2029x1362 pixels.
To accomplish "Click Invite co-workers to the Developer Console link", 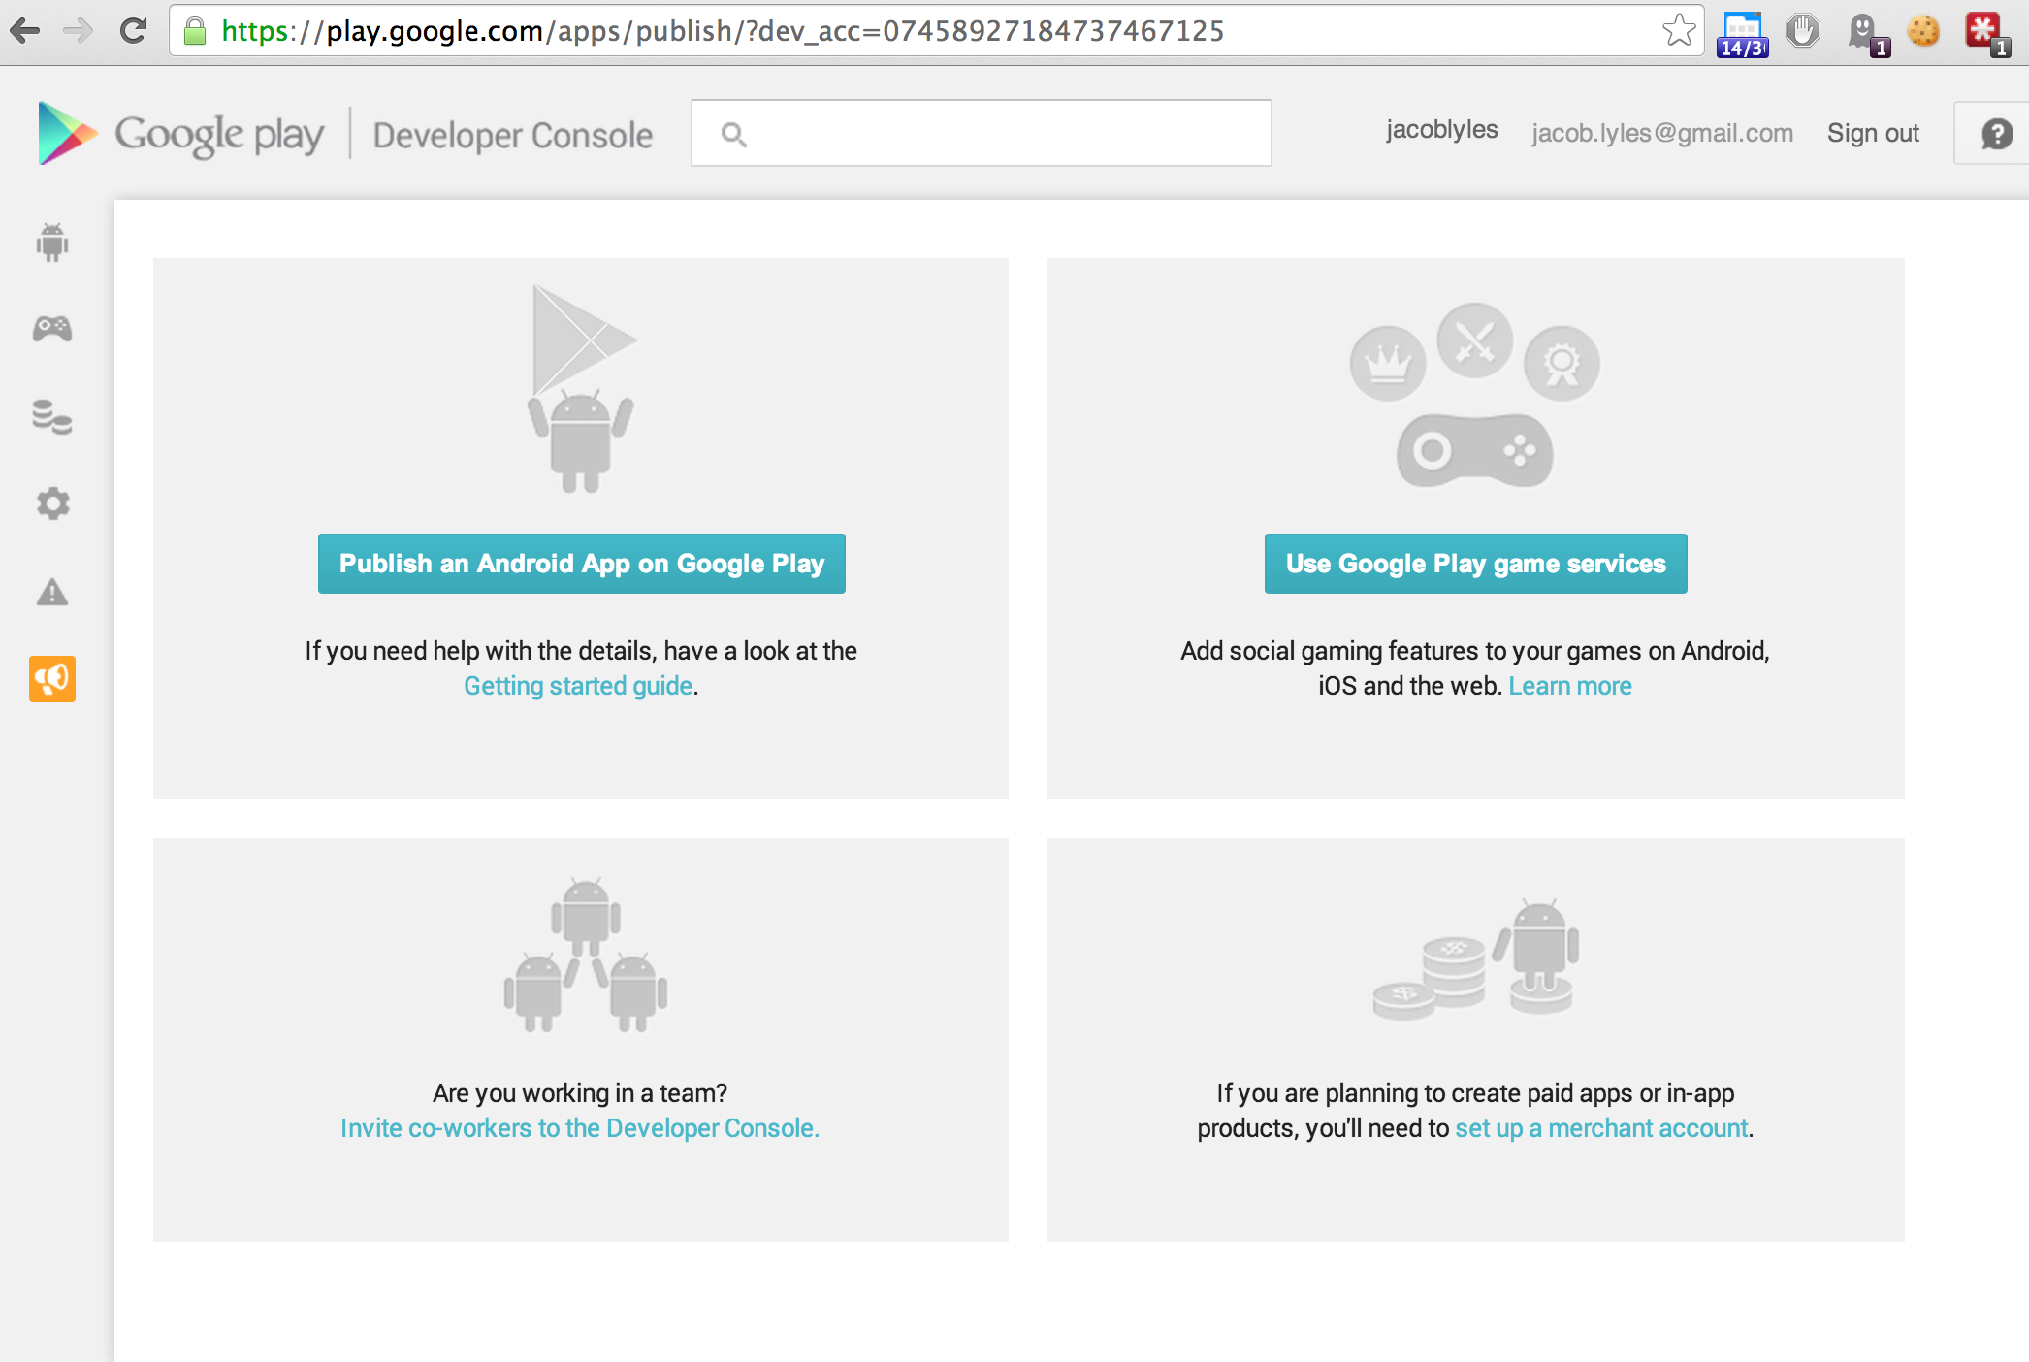I will (x=580, y=1128).
